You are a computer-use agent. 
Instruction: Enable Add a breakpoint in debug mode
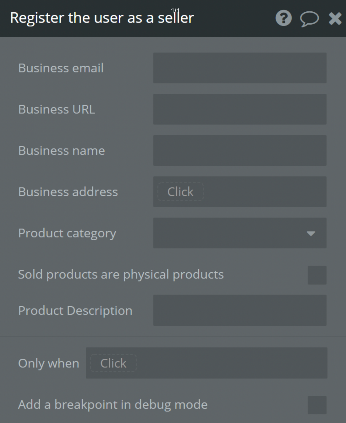point(317,405)
